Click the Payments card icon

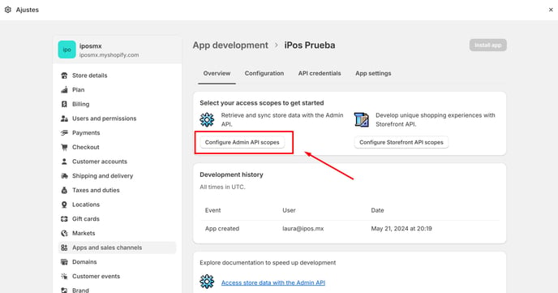64,133
